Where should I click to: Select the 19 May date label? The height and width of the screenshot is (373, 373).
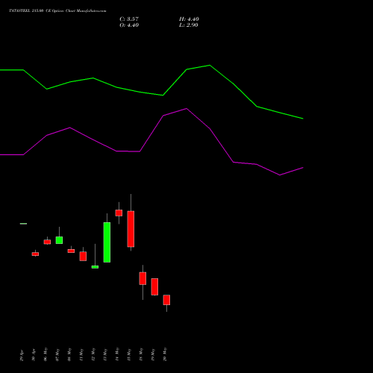pyautogui.click(x=153, y=354)
